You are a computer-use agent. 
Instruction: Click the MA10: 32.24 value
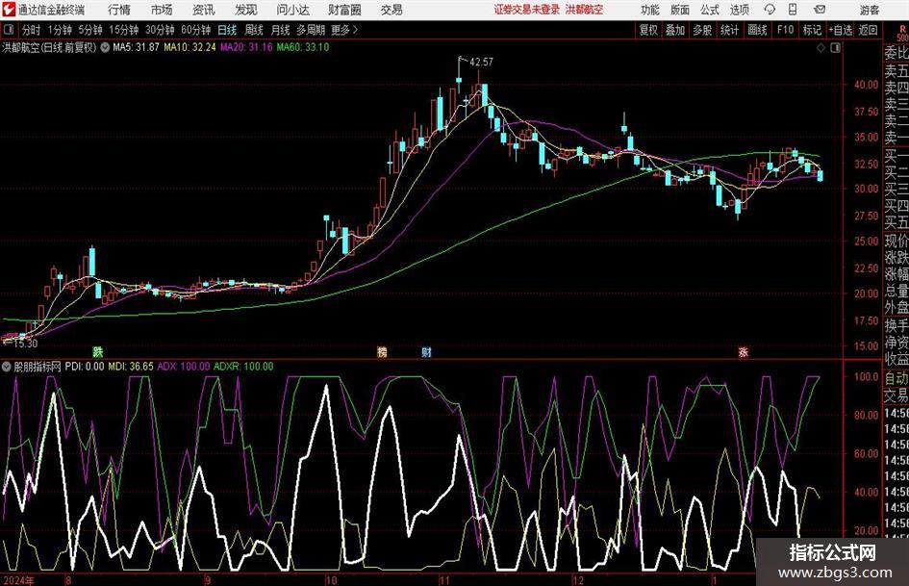tap(189, 47)
